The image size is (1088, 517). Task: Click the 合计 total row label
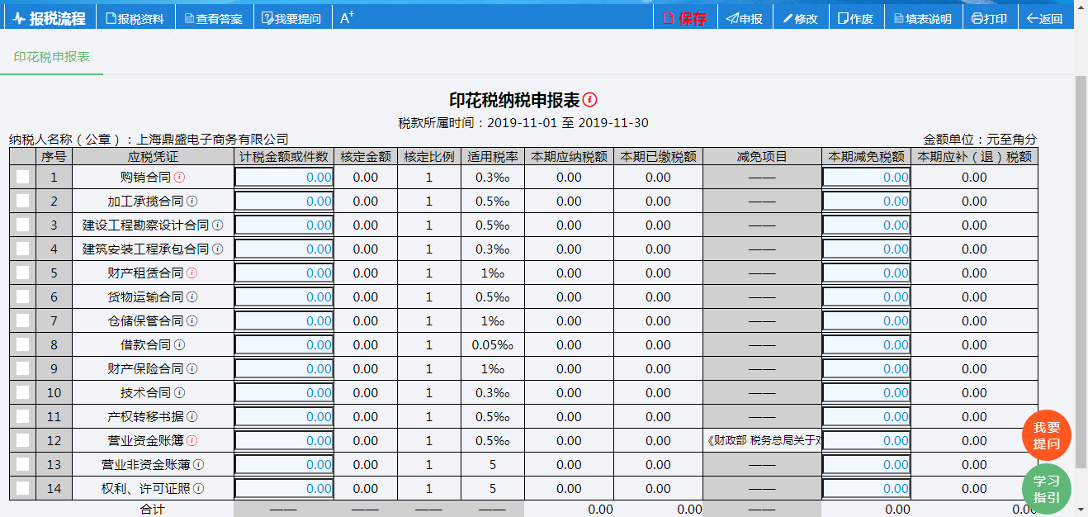[153, 510]
